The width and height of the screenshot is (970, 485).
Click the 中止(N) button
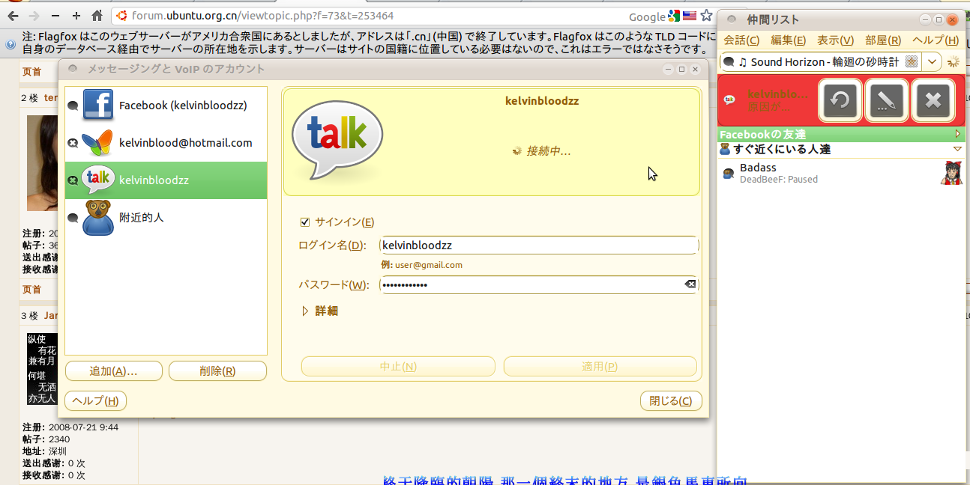[x=398, y=367]
